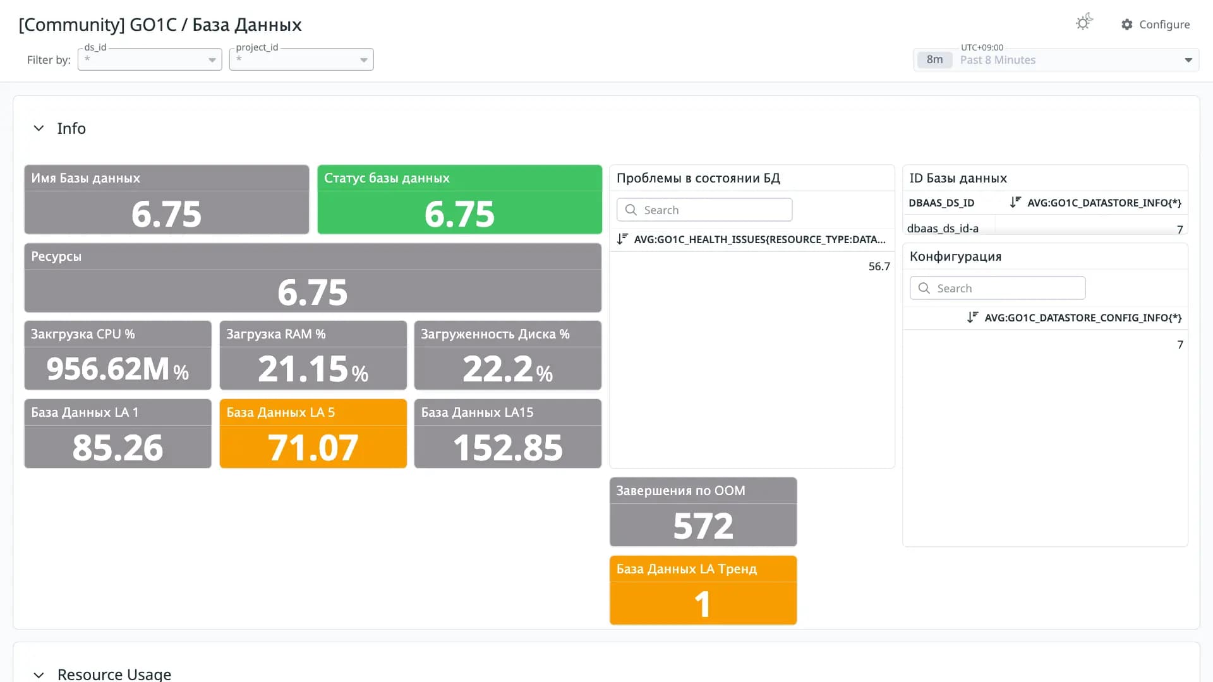Click the Завершения по OOM value 572

coord(703,526)
